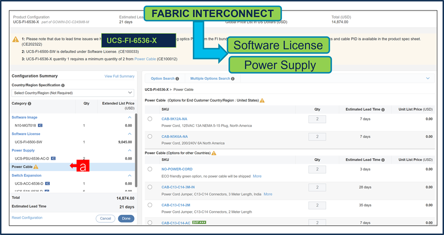
Task: Click quantity field for CAB-N5K6A-NA
Action: pyautogui.click(x=317, y=137)
